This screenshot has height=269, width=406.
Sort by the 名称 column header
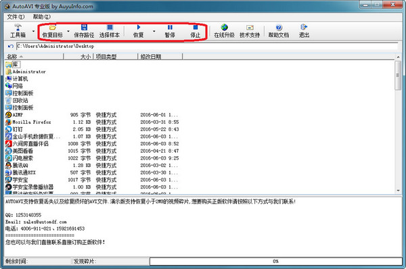point(35,56)
